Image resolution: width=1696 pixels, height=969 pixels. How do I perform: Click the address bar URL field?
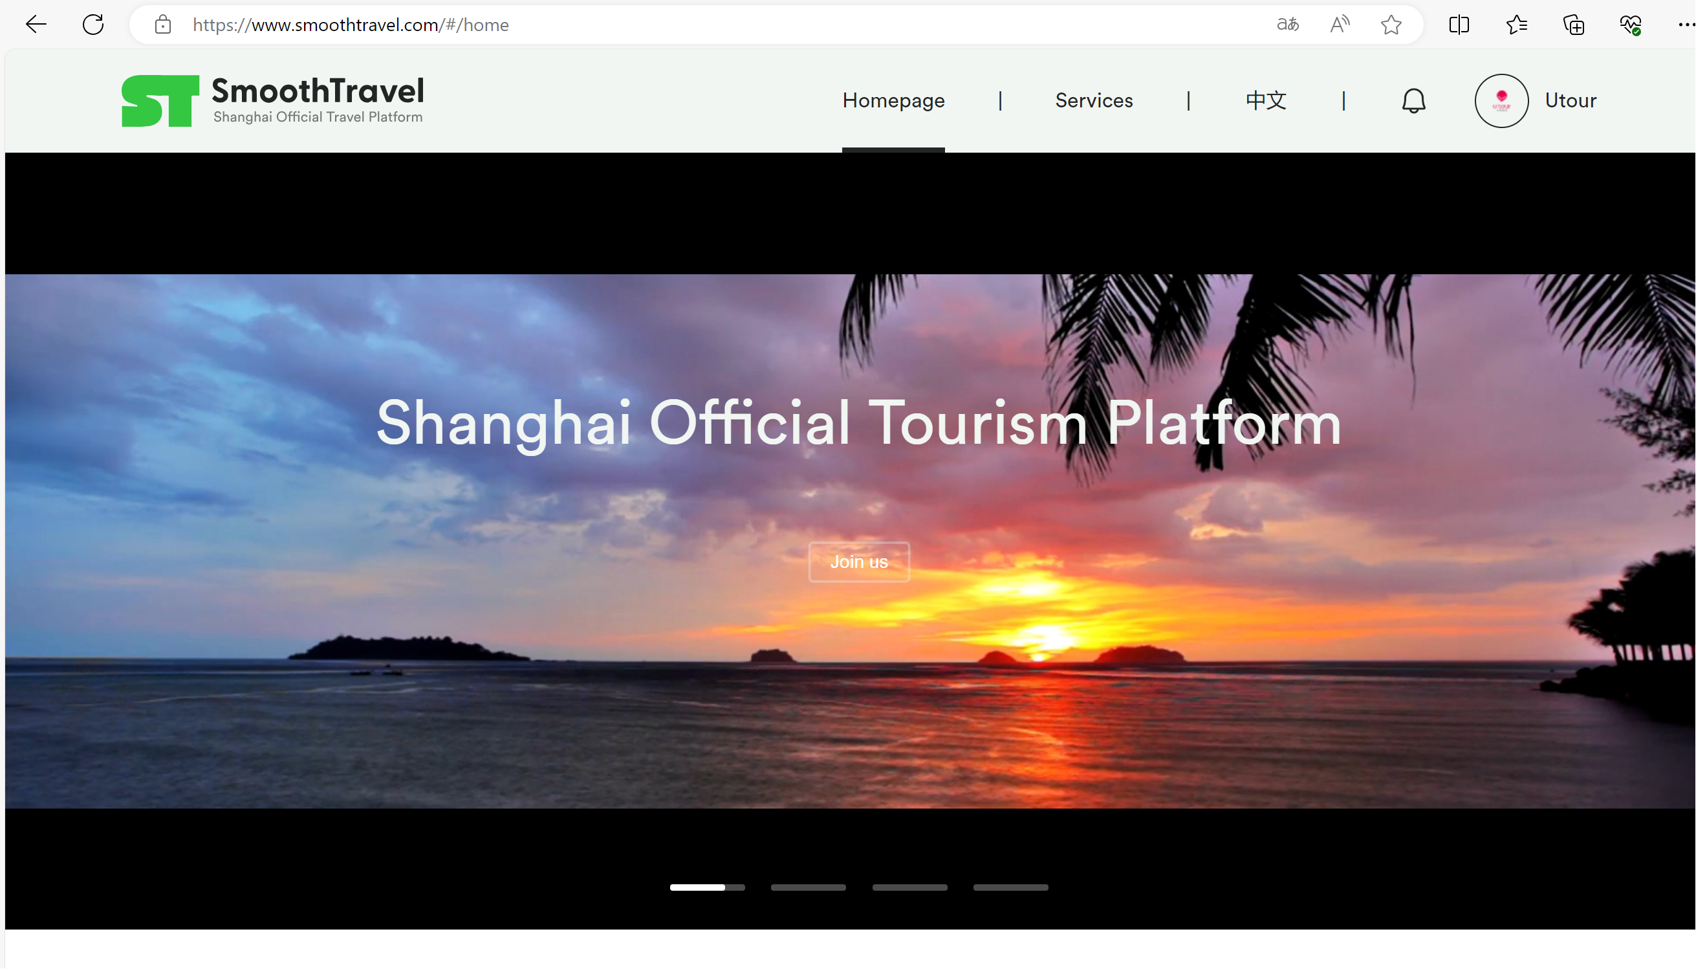(x=666, y=25)
